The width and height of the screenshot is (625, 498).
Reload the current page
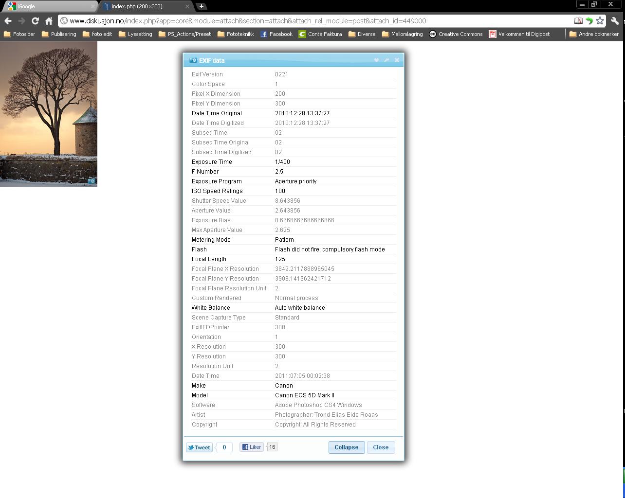tap(35, 21)
